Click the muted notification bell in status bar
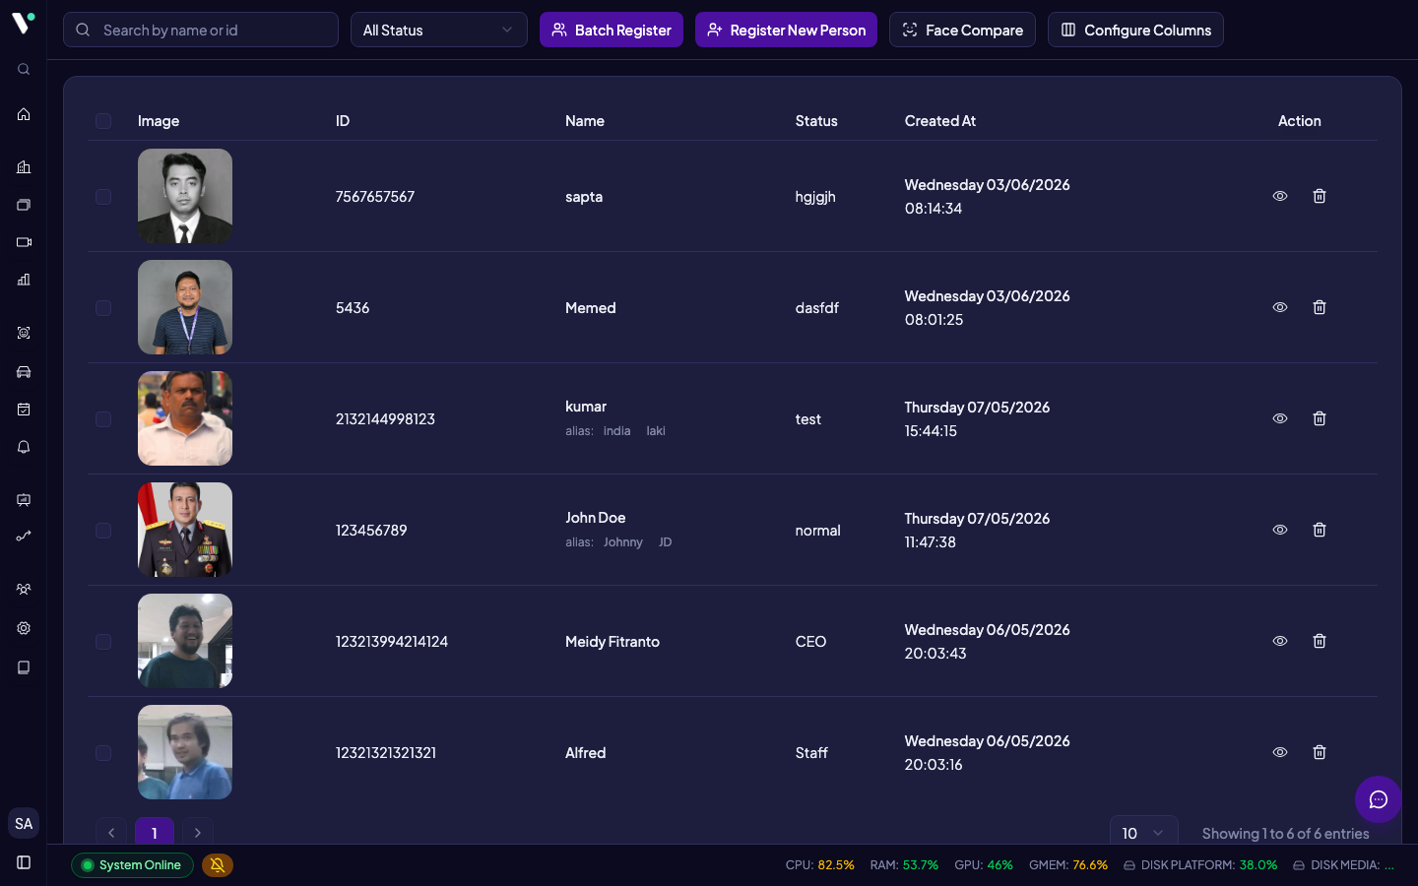 coord(218,865)
